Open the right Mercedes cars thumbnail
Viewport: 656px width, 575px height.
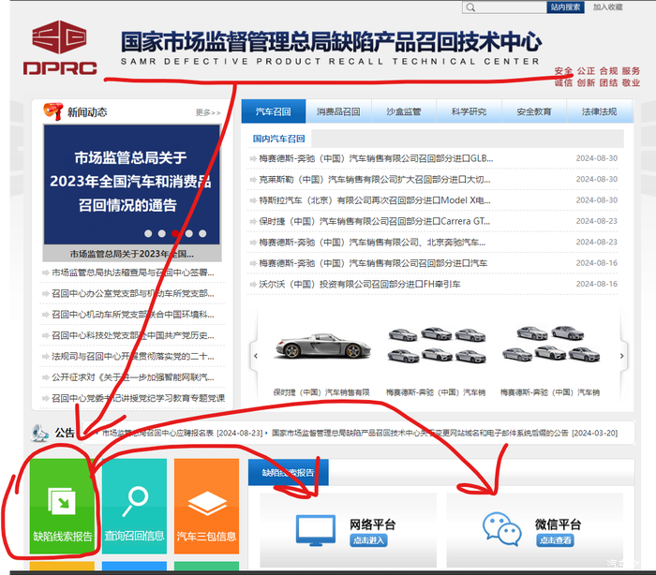pyautogui.click(x=551, y=344)
